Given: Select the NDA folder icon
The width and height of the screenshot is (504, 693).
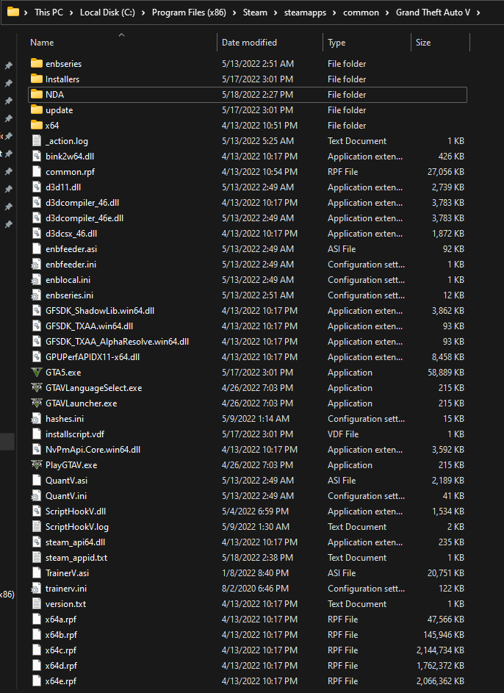Looking at the screenshot, I should (x=37, y=95).
